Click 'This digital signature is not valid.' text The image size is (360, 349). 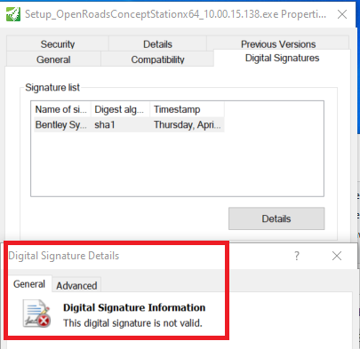[132, 323]
